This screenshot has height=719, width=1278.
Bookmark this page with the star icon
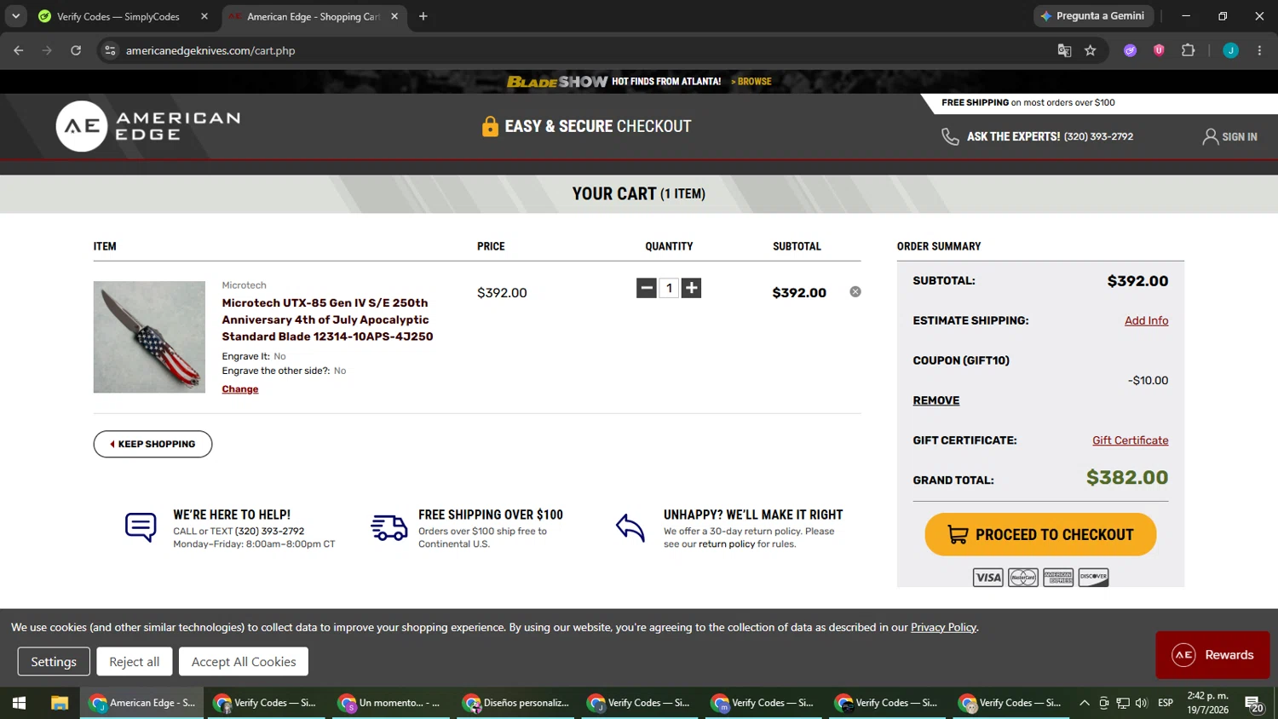pos(1091,50)
